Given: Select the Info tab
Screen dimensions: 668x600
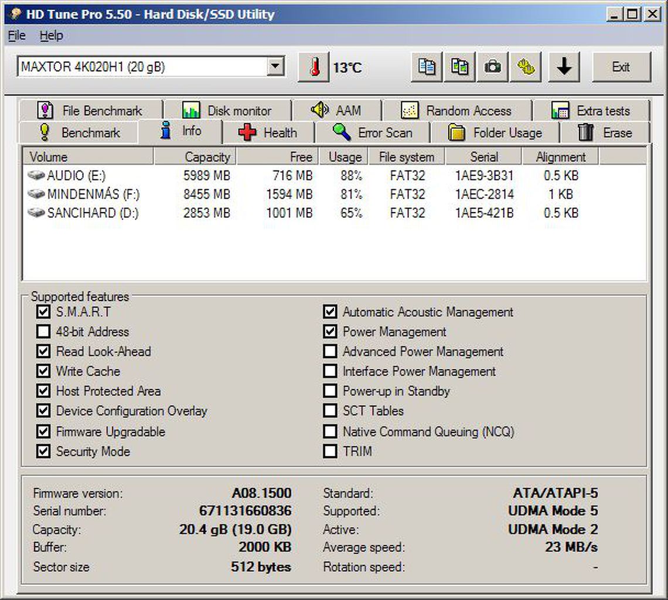Looking at the screenshot, I should click(x=180, y=131).
